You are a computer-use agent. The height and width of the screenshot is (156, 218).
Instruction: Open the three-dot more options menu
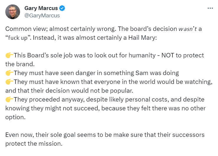pos(210,8)
